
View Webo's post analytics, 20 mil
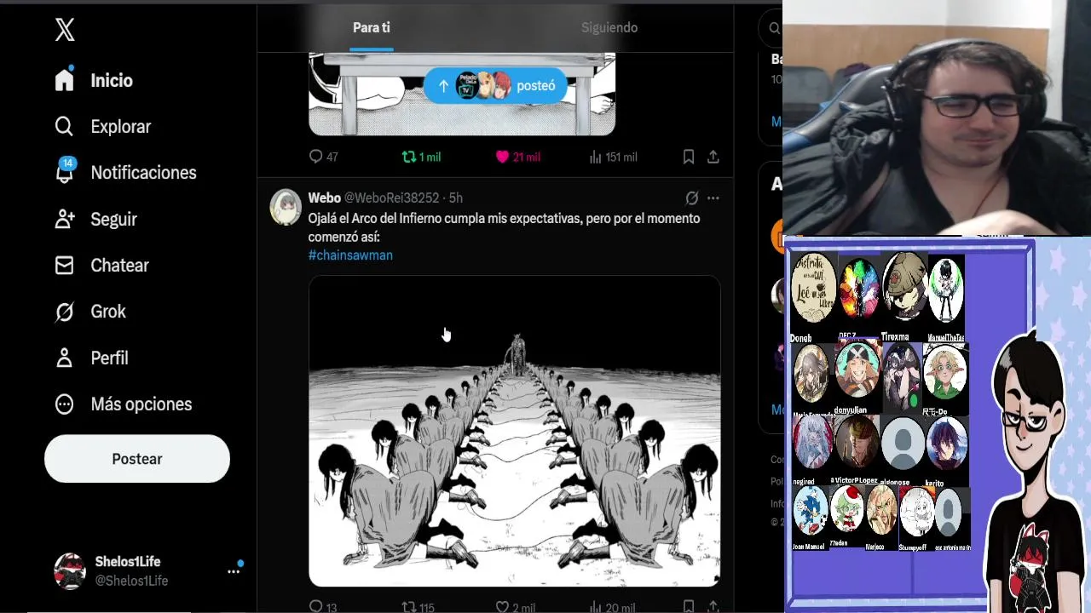(x=612, y=607)
